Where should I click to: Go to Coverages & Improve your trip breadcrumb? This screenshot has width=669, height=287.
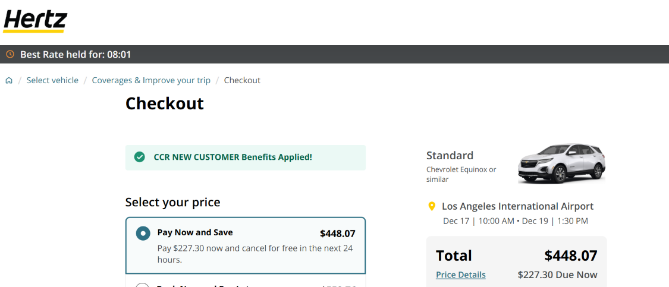151,80
